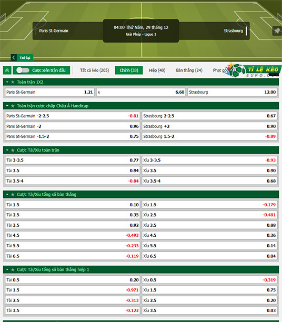Viewport: 282px width, 322px height.
Task: Star the tổng số bàn thắng hiệp 1 market
Action: coord(13,269)
